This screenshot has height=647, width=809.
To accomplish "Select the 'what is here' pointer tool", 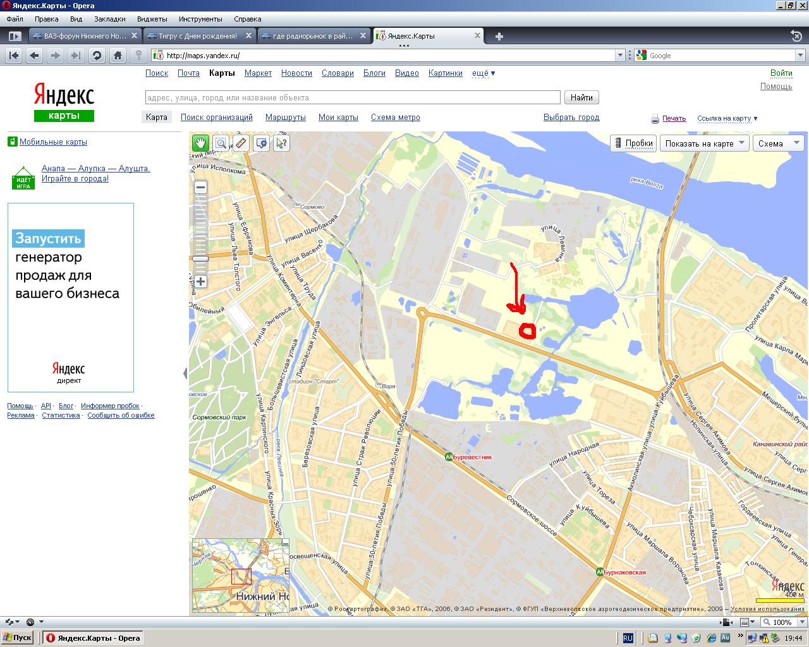I will (x=281, y=143).
